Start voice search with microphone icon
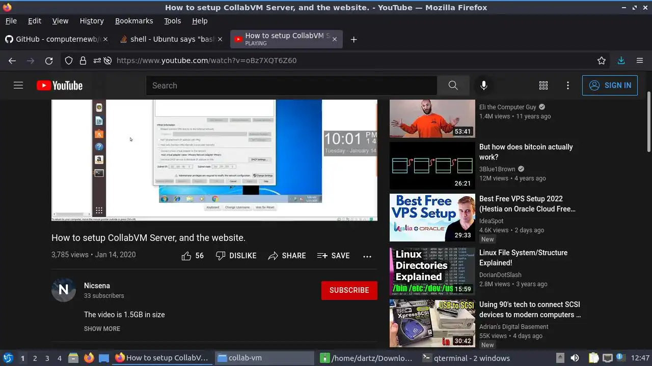 coord(484,85)
